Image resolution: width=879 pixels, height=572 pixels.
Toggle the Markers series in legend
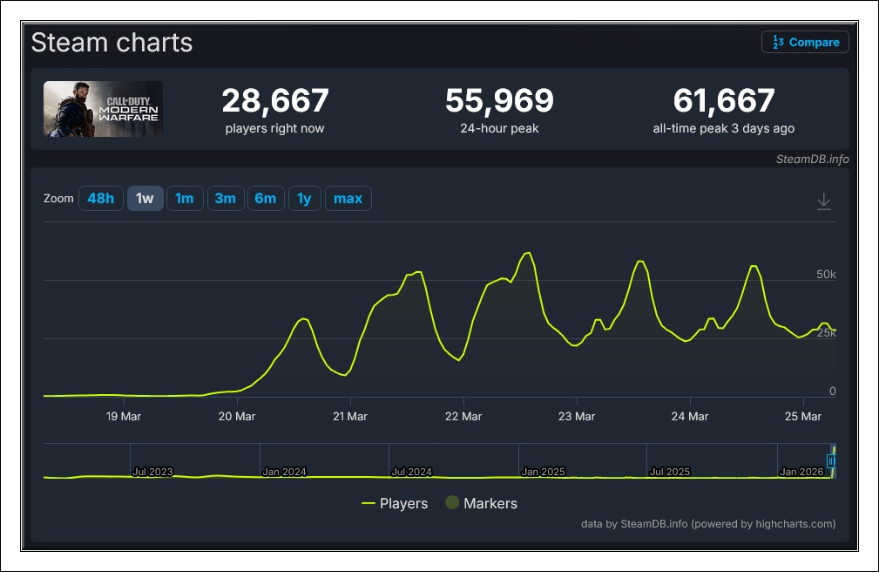coord(482,503)
